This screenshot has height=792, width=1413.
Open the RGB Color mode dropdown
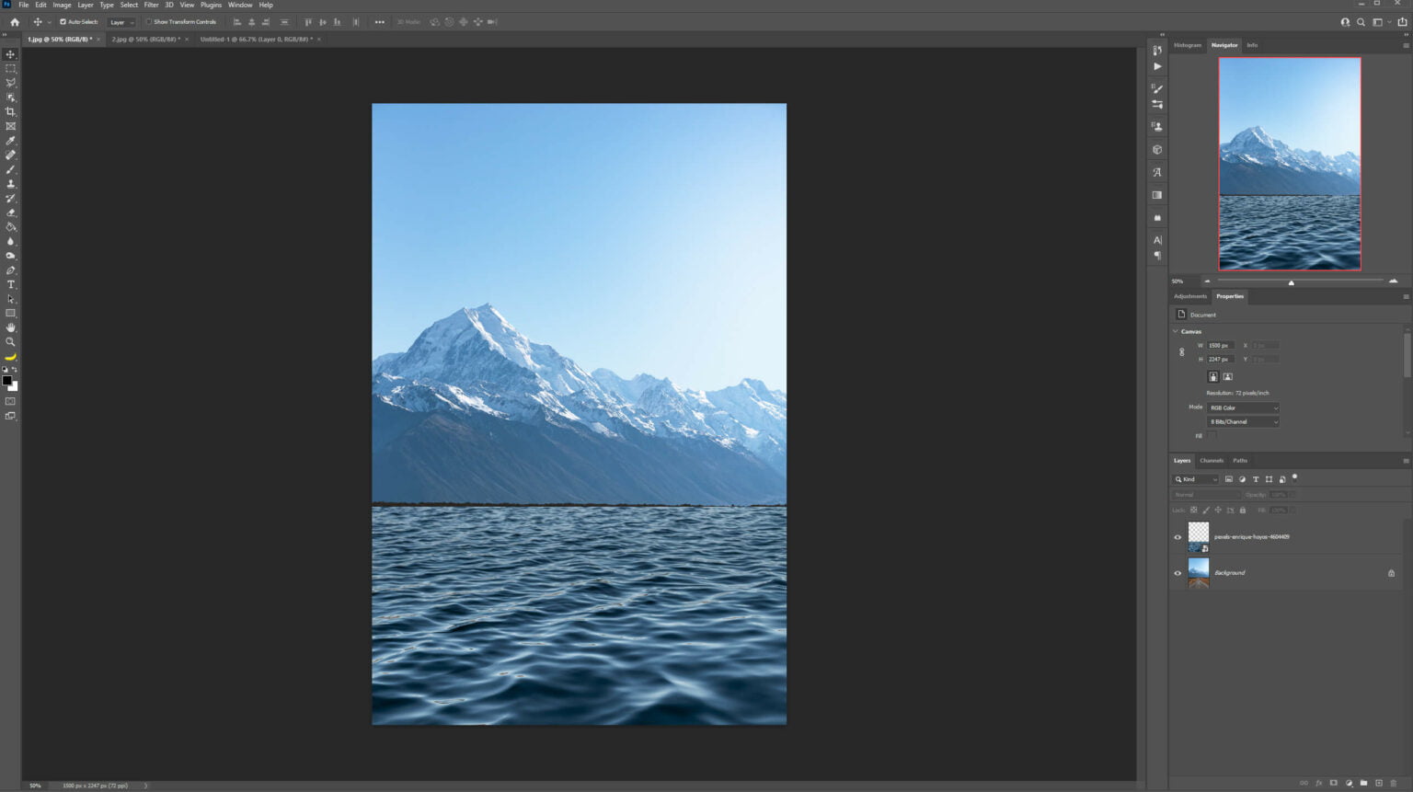(x=1243, y=407)
